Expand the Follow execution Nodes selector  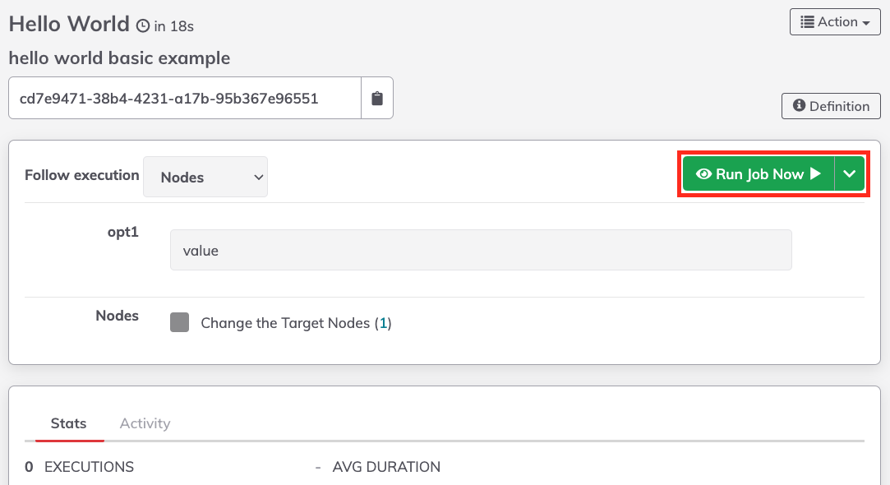click(x=205, y=178)
